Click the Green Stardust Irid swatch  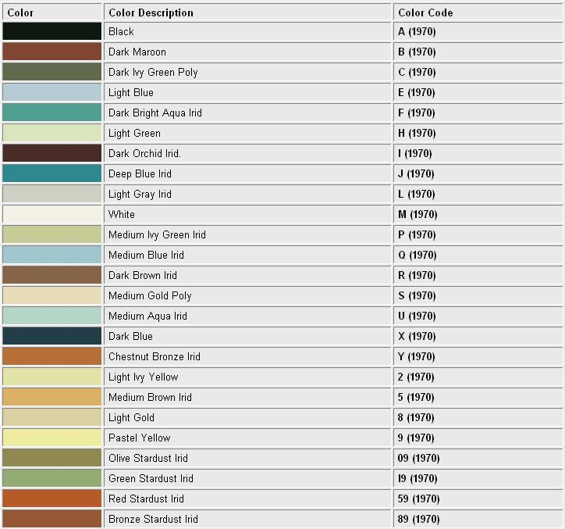coord(52,478)
